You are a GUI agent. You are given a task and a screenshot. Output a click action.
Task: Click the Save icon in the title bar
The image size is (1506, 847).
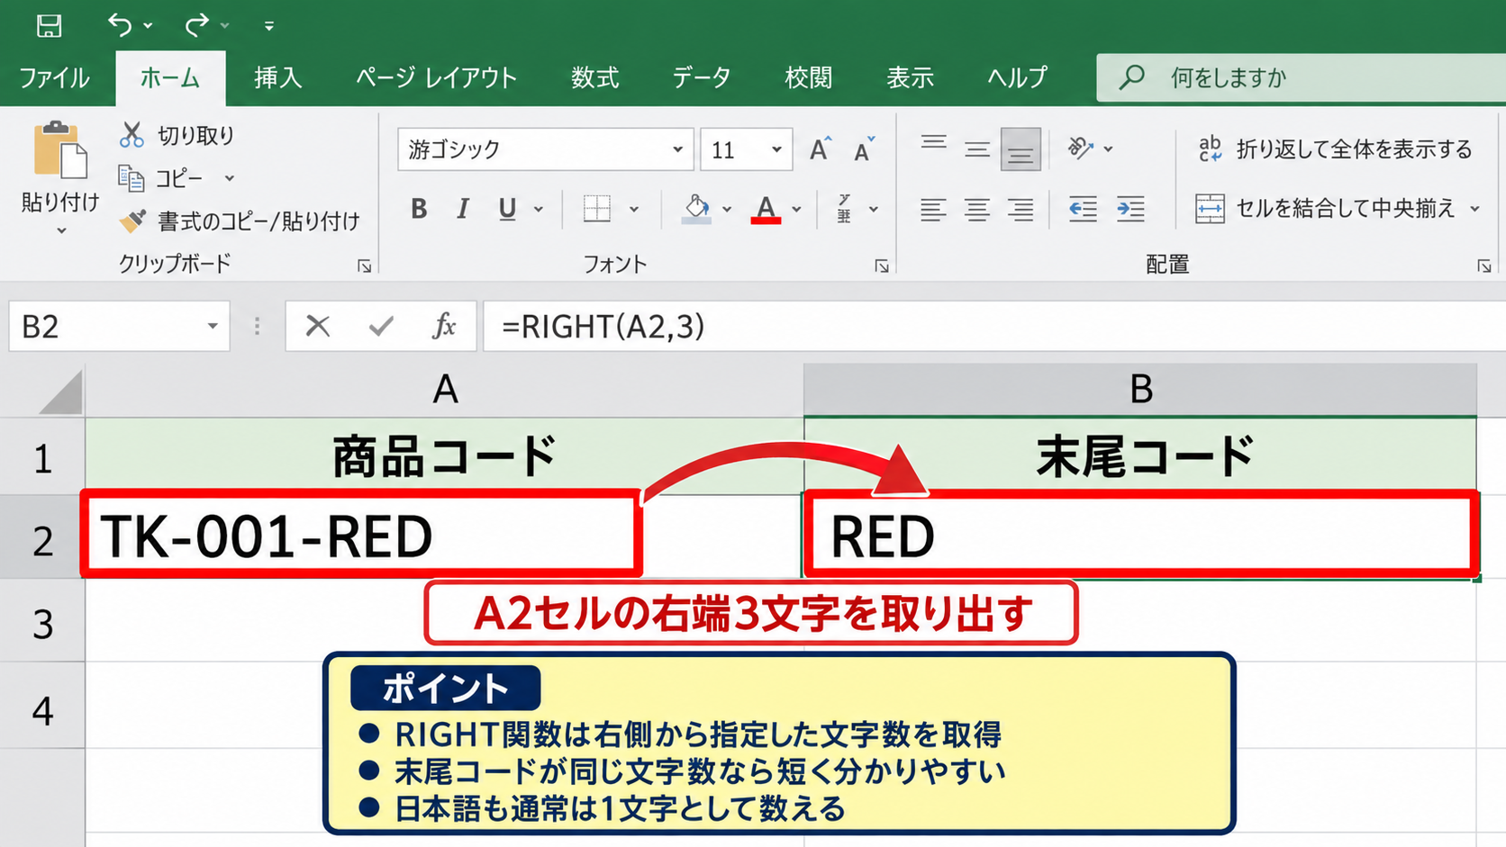pyautogui.click(x=49, y=25)
